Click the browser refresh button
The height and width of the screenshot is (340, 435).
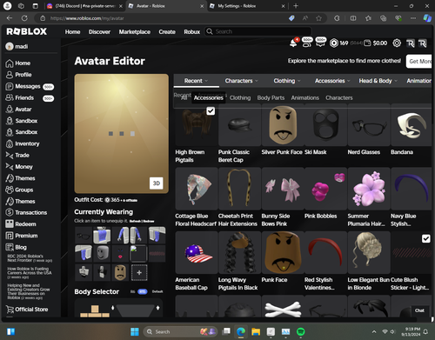(x=24, y=18)
